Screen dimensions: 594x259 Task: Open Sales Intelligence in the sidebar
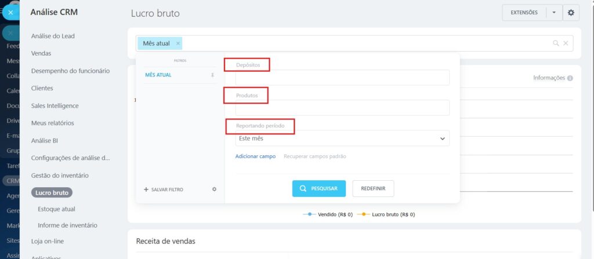point(55,105)
